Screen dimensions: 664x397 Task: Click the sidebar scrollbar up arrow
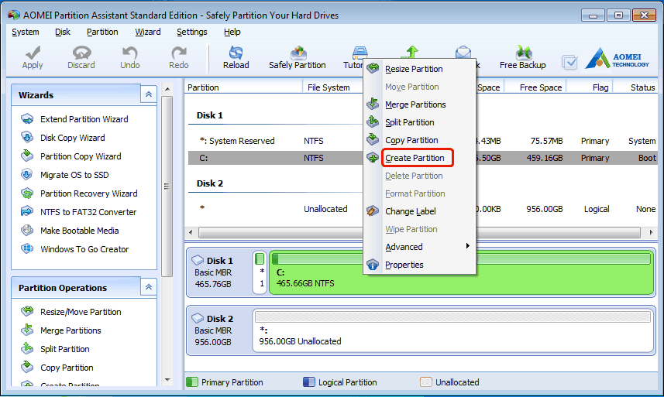point(167,89)
